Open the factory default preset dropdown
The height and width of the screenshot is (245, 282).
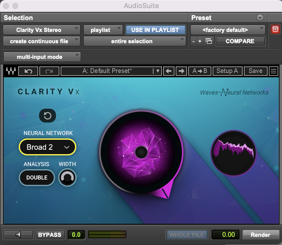[x=228, y=30]
